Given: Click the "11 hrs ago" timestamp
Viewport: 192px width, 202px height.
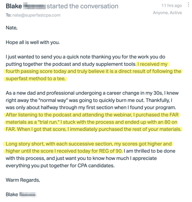Looking at the screenshot, I should pos(172,6).
